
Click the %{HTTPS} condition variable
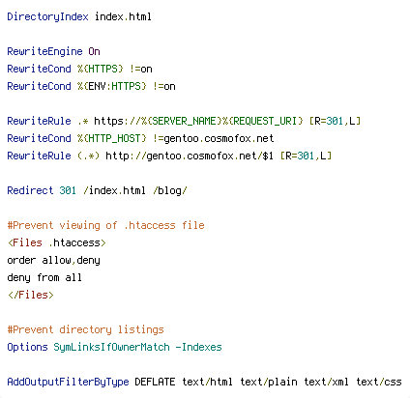(101, 69)
